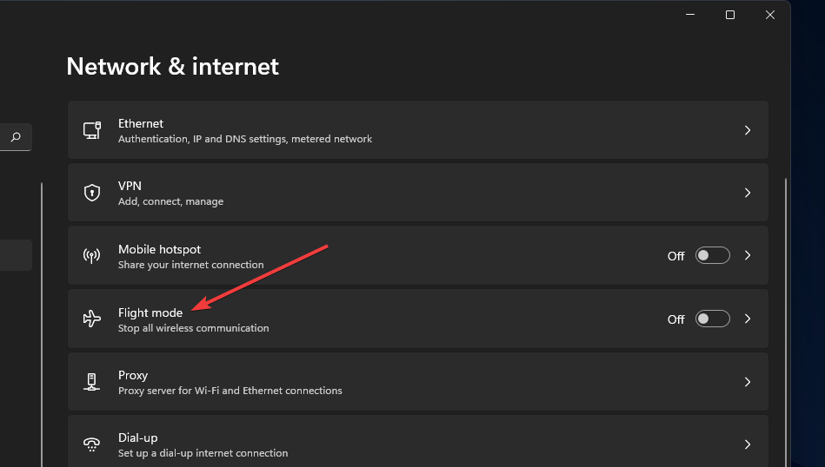Screen dimensions: 825x467
Task: Click the search magnifier icon
Action: pyautogui.click(x=16, y=137)
